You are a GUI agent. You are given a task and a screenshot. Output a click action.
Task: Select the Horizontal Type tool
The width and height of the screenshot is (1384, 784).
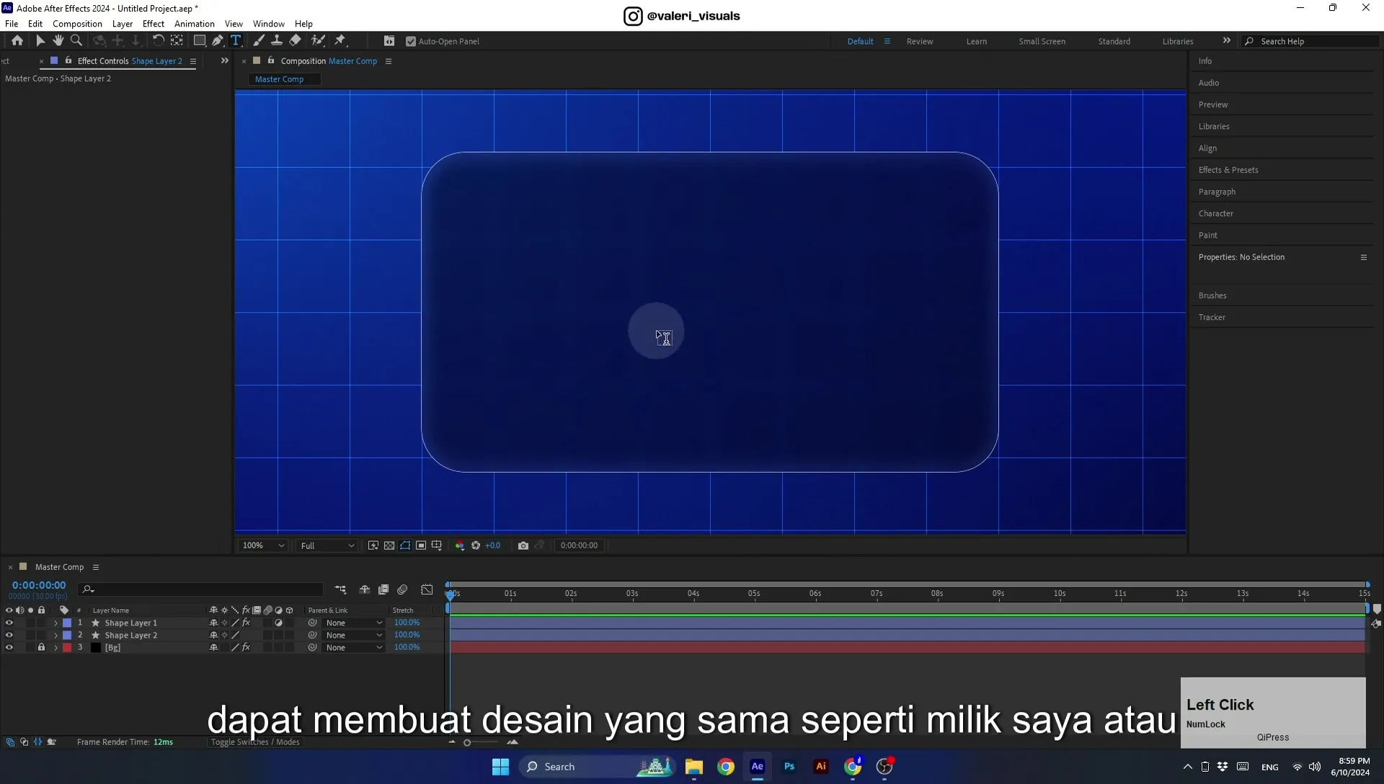click(236, 40)
